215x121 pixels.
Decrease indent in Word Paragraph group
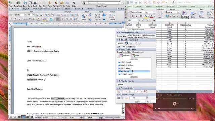(x=72, y=15)
